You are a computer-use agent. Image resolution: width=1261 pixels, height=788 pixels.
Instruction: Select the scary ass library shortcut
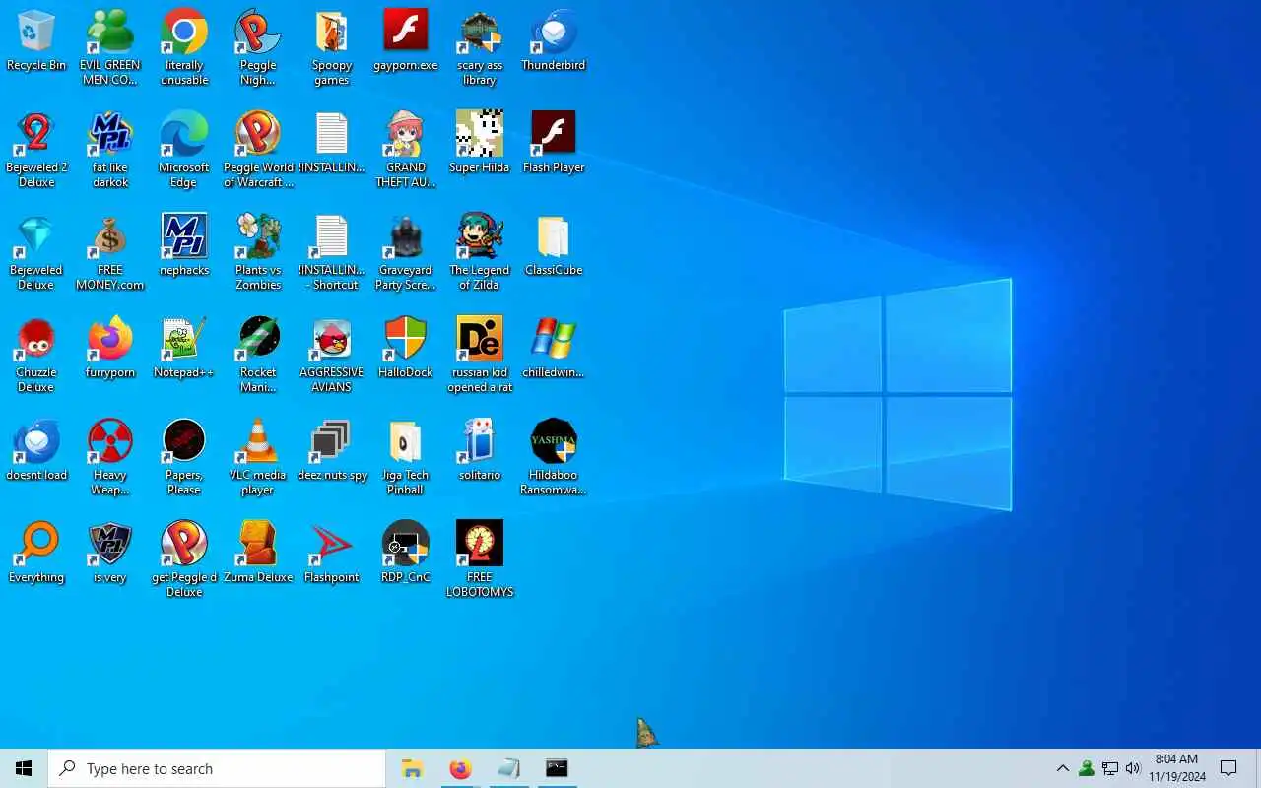[480, 47]
